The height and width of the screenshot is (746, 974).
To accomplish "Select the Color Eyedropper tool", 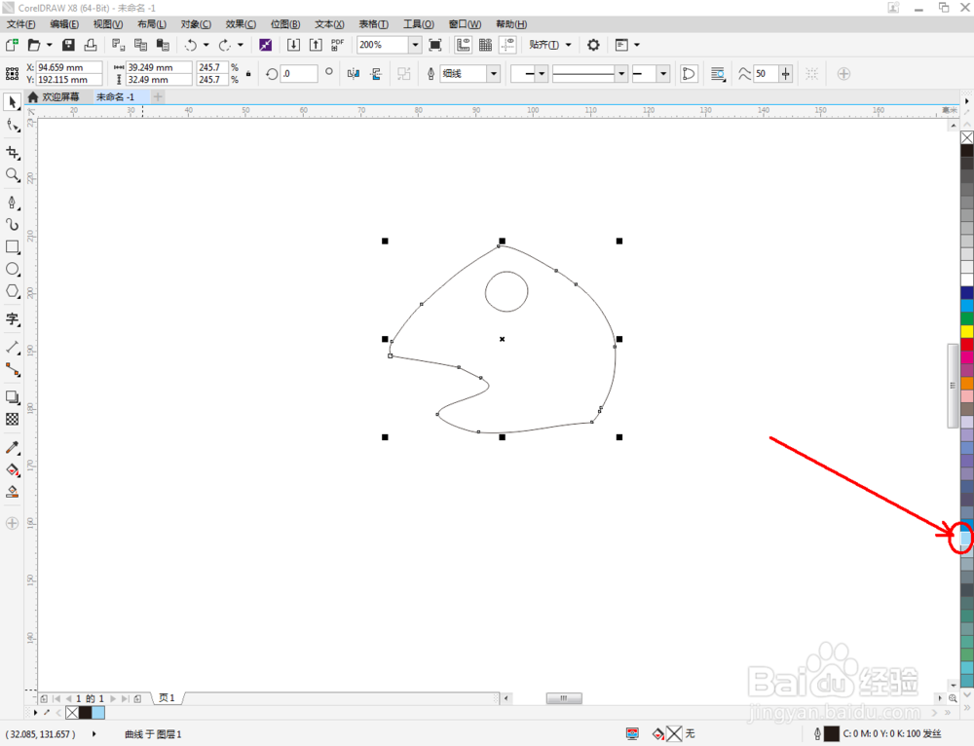I will point(12,447).
